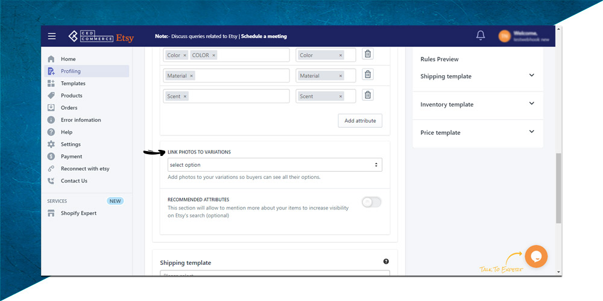Click the Home sidebar icon
Viewport: 603px width, 301px height.
click(x=51, y=59)
